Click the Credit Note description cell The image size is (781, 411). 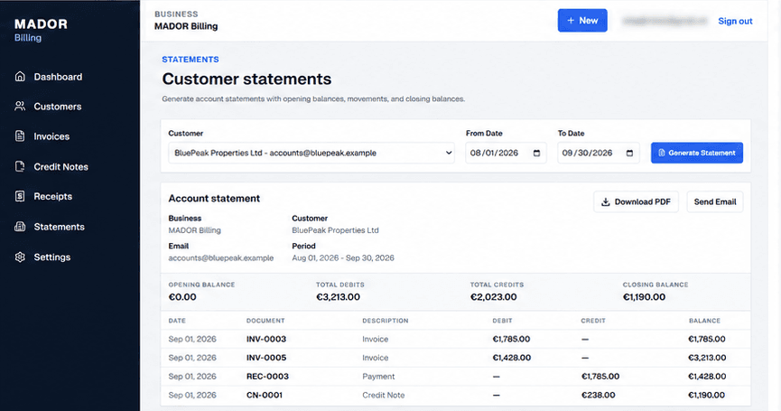point(384,395)
